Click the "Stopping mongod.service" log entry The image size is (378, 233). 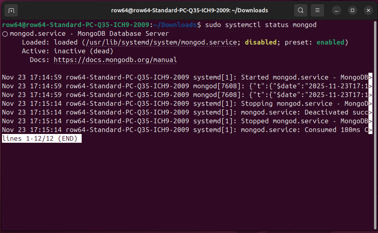tap(304, 103)
